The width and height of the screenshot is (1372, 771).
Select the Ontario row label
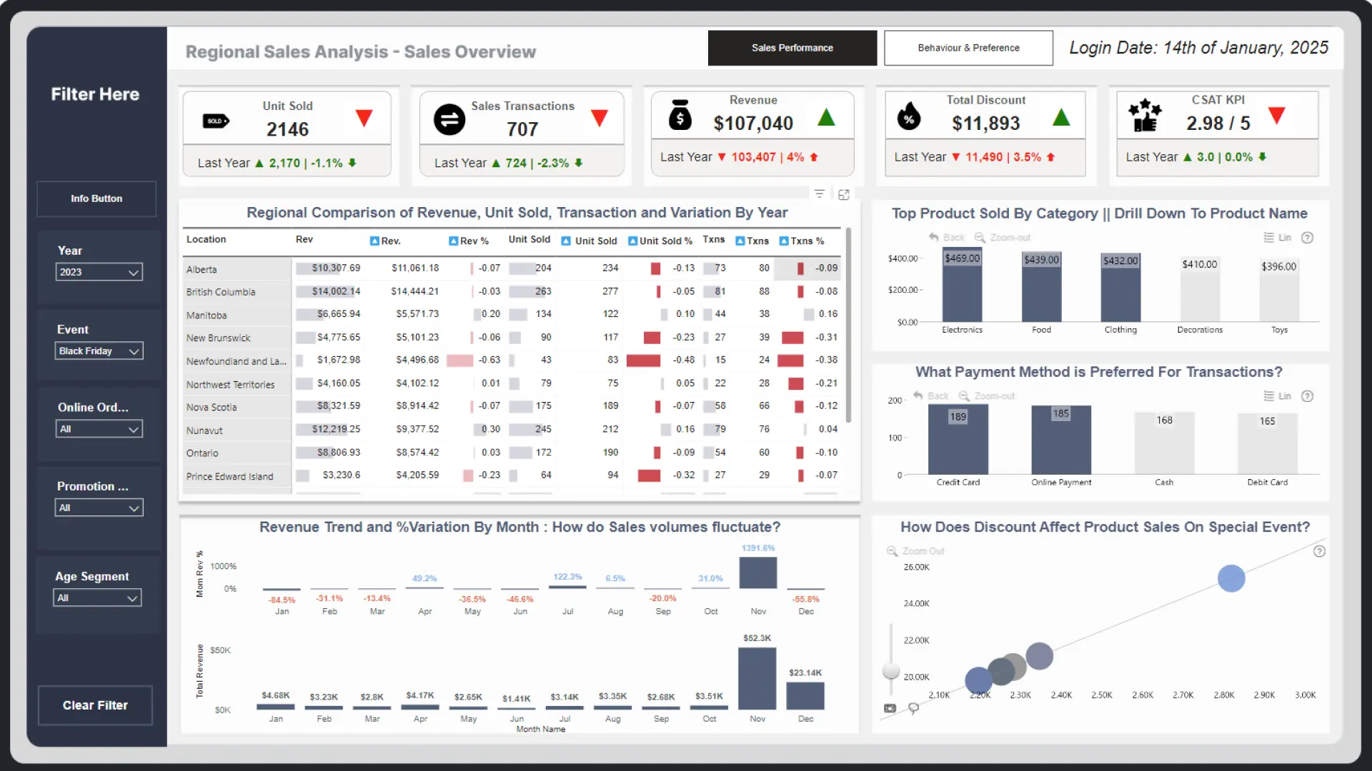click(202, 453)
